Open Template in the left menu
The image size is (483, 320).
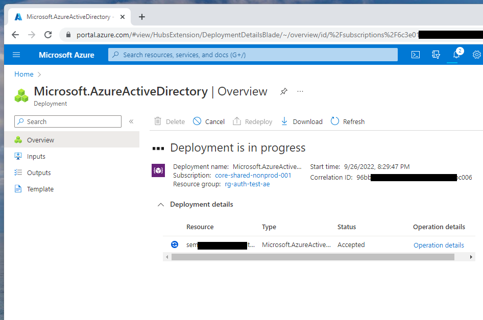[x=72, y=189]
